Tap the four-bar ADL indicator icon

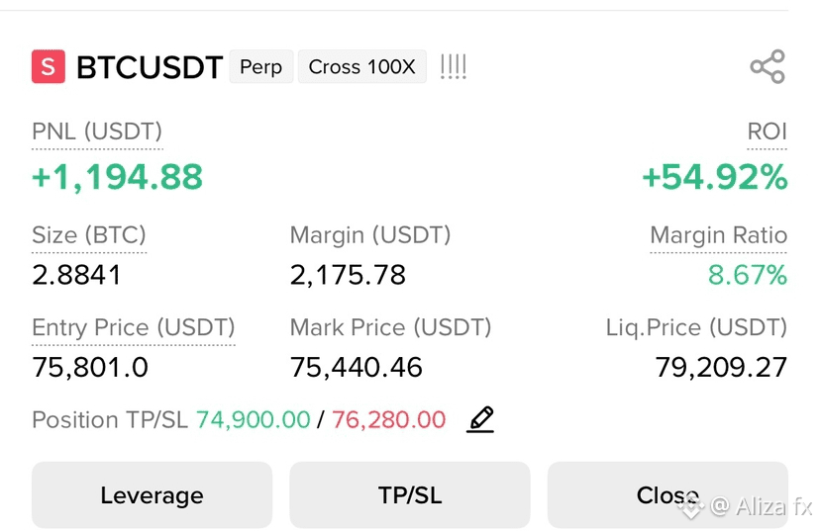453,67
